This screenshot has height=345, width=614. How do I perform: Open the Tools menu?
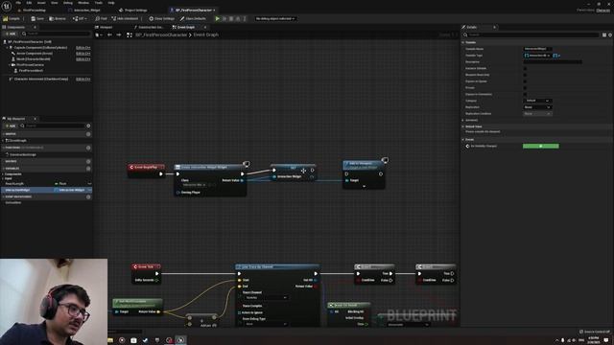pos(99,3)
